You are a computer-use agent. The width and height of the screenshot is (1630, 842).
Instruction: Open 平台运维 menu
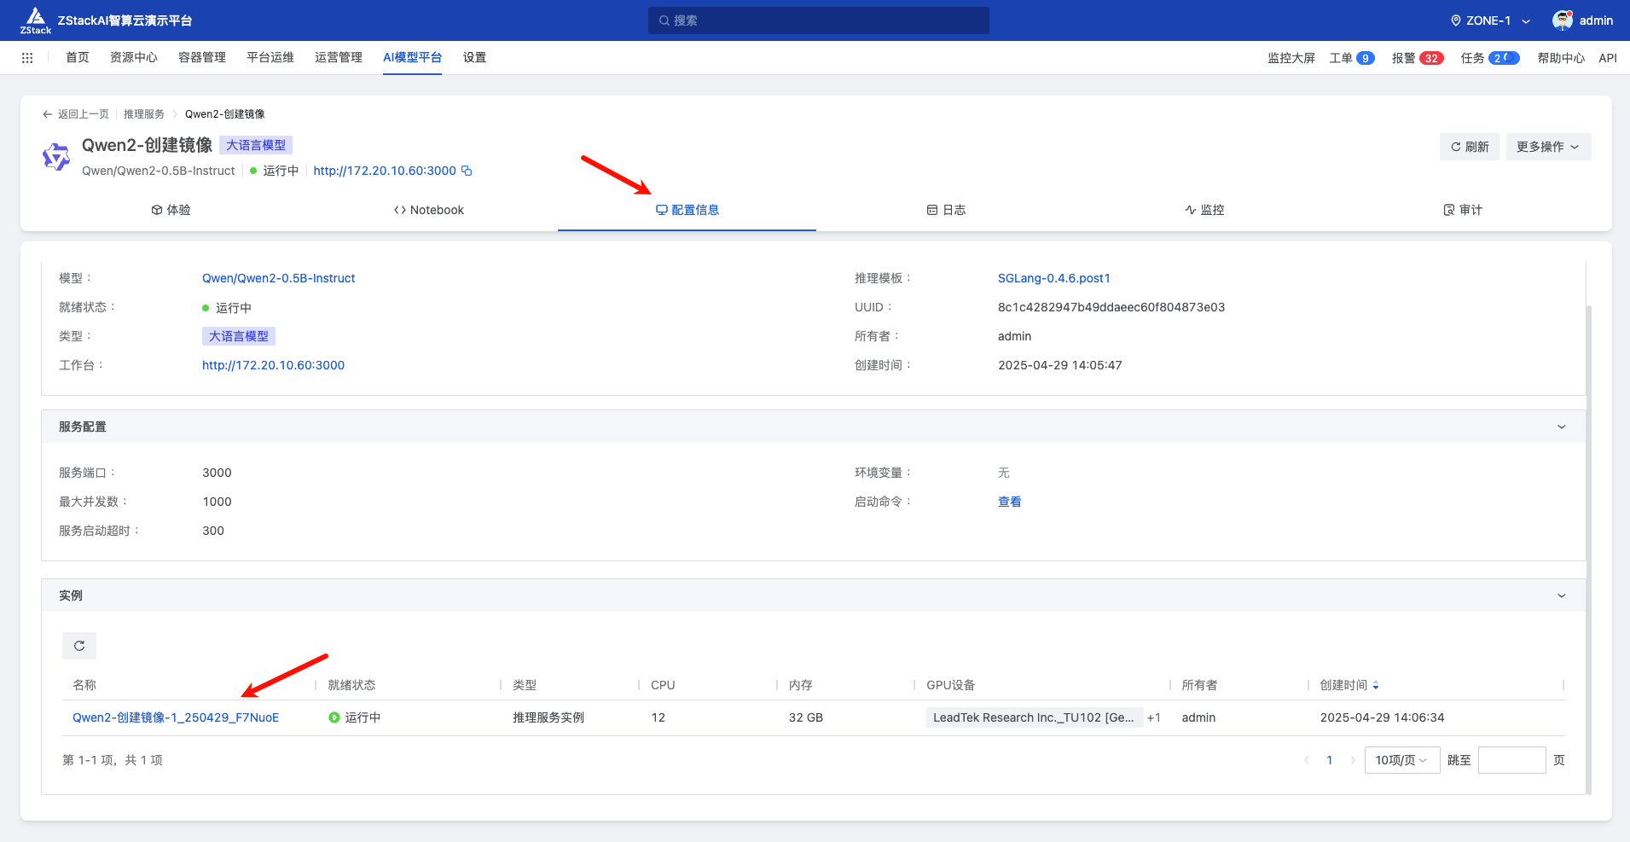[270, 57]
